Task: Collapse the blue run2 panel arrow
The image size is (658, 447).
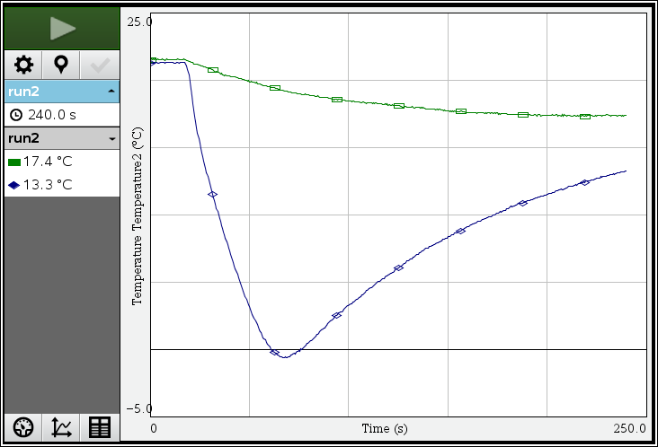Action: (x=111, y=92)
